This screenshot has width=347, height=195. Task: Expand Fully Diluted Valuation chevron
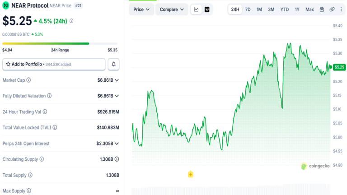[117, 96]
